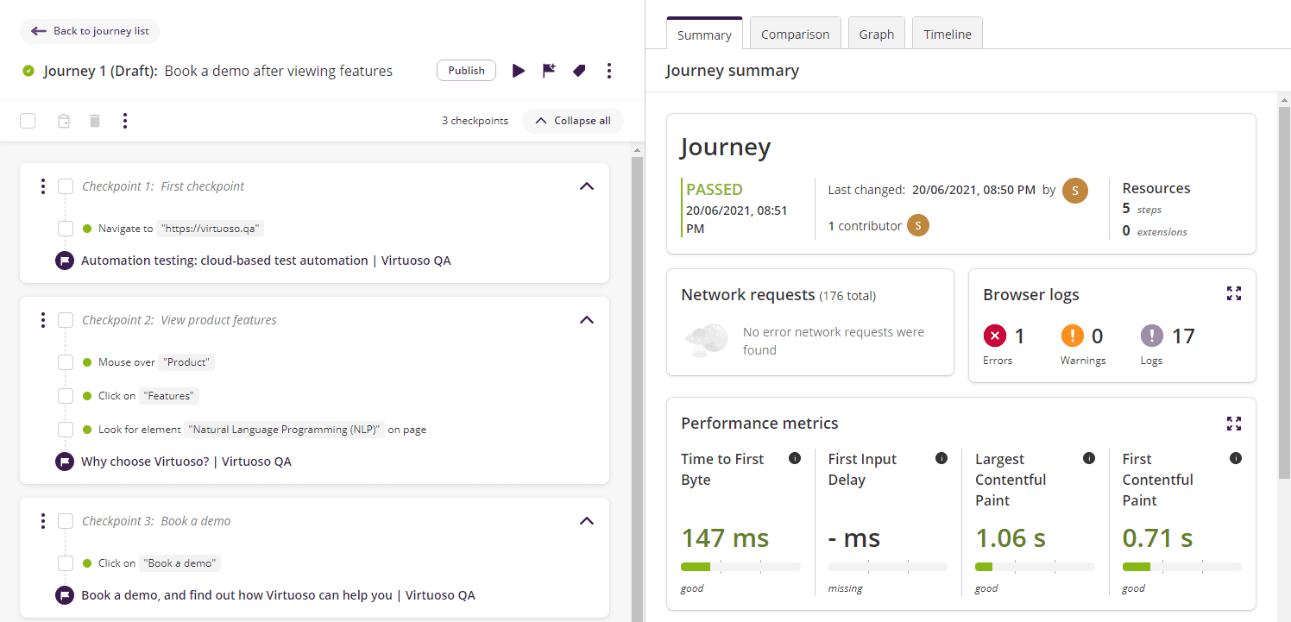Expand Browser logs to fullscreen
The width and height of the screenshot is (1291, 622).
[1234, 293]
